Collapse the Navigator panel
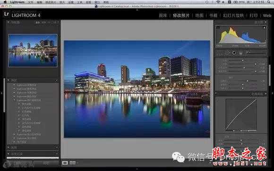 coord(8,22)
